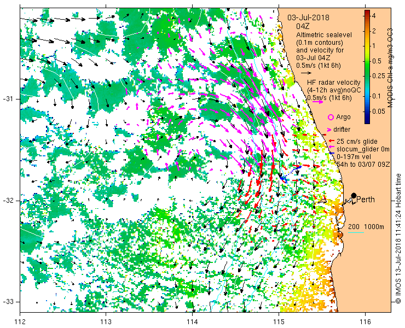The image size is (405, 328).
Task: Click the '200 1000m' depth label
Action: click(x=366, y=227)
